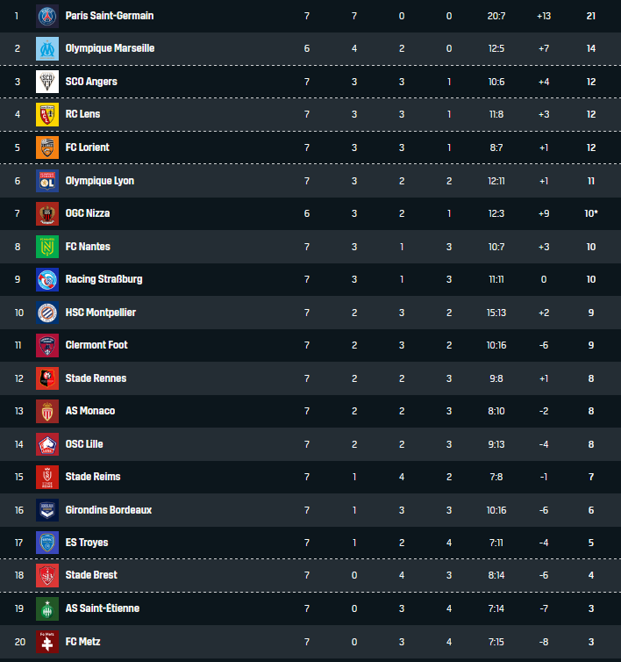Go to Girondins Bordeaux team page

point(108,510)
